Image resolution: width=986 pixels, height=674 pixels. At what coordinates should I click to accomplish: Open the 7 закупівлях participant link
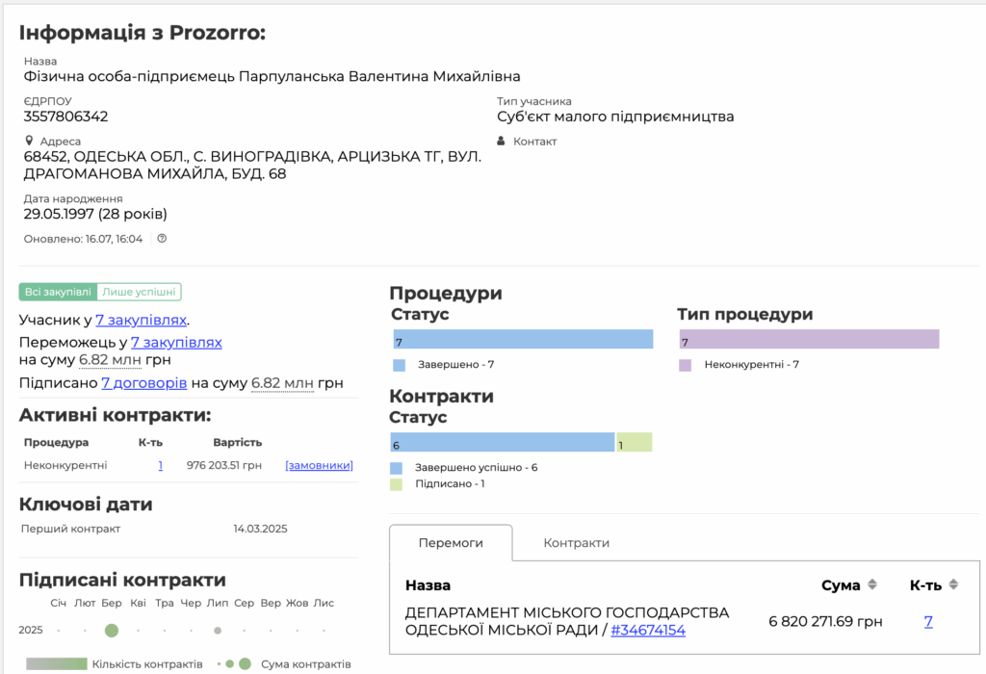pyautogui.click(x=141, y=320)
